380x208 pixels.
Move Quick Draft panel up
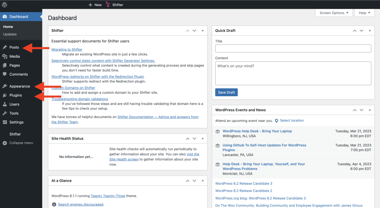354,31
